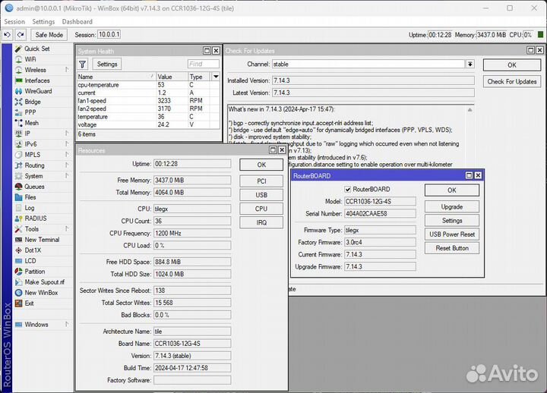Expand the Wireless submenu arrow
The image size is (547, 393).
(67, 70)
